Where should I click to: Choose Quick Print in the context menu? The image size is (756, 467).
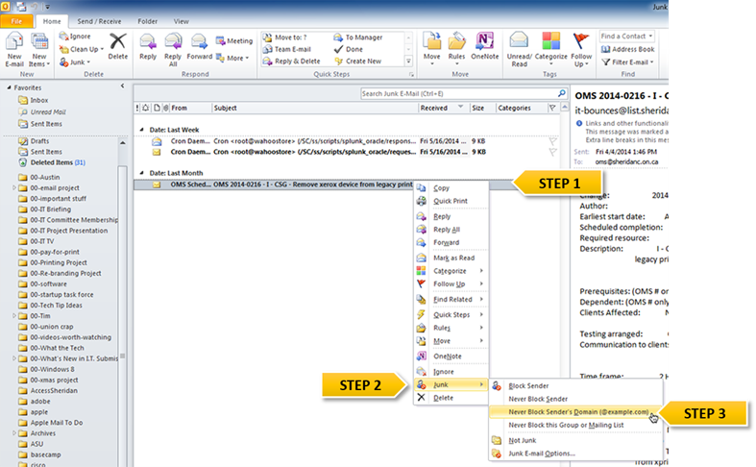point(451,201)
